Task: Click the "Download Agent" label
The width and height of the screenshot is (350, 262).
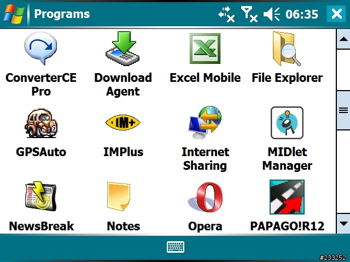Action: click(123, 85)
